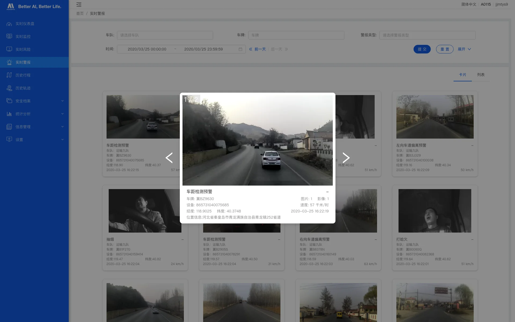
Task: Open 实时仪表盘 dashboard in sidebar
Action: click(x=25, y=24)
